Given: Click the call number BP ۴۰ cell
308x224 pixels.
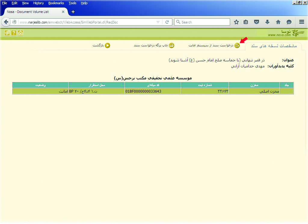Looking at the screenshot, I should click(x=97, y=91).
